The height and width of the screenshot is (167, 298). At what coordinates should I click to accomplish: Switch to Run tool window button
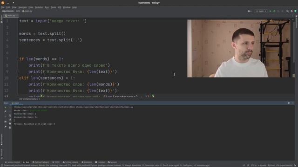pyautogui.click(x=26, y=162)
